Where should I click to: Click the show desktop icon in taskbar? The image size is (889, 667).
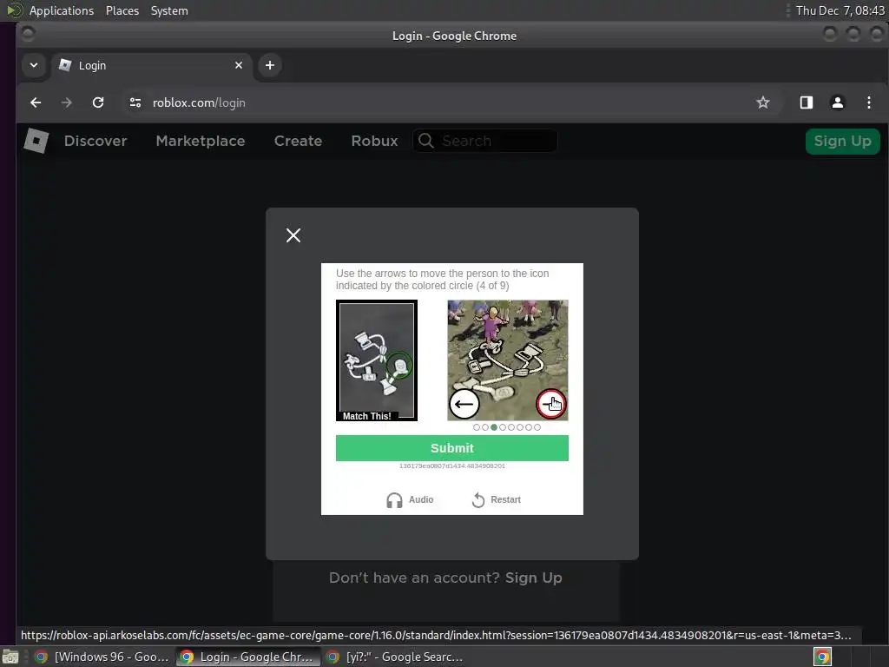pyautogui.click(x=10, y=657)
